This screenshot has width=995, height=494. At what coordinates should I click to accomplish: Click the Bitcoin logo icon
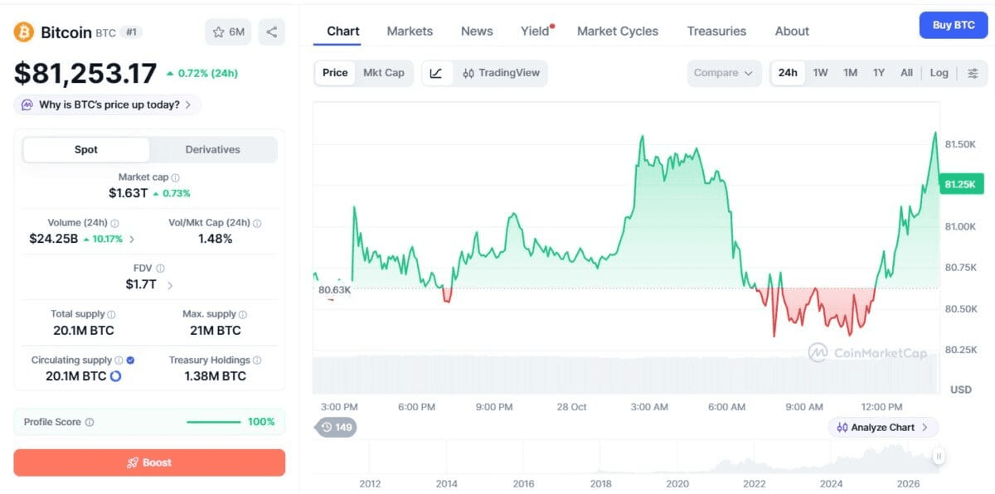24,32
